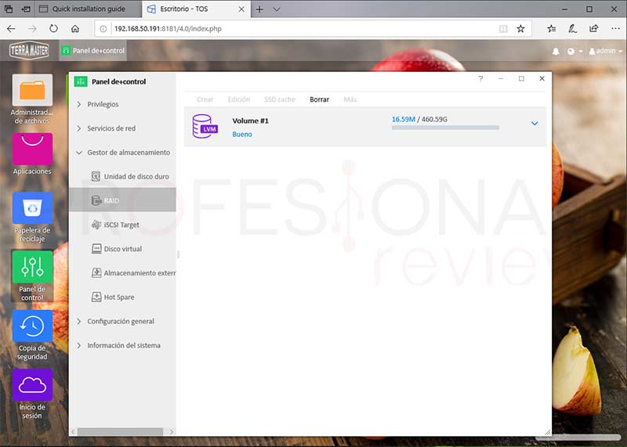Click the Borrar button
Image resolution: width=627 pixels, height=447 pixels.
[x=320, y=99]
